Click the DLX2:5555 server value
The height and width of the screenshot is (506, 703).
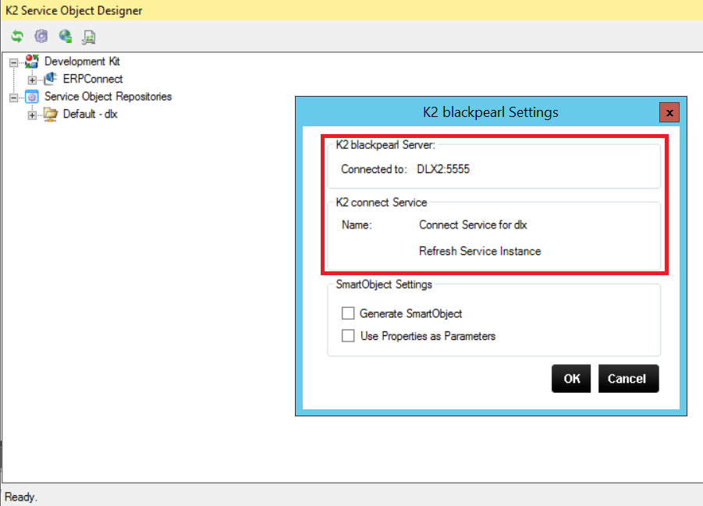[x=443, y=169]
